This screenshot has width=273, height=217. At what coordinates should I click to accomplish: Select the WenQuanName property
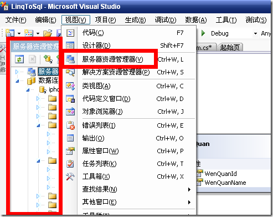coord(225,183)
